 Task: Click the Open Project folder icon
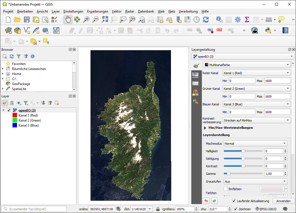17,20
